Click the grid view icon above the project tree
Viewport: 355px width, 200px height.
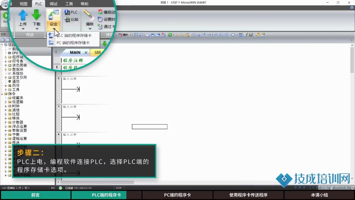coord(8,40)
